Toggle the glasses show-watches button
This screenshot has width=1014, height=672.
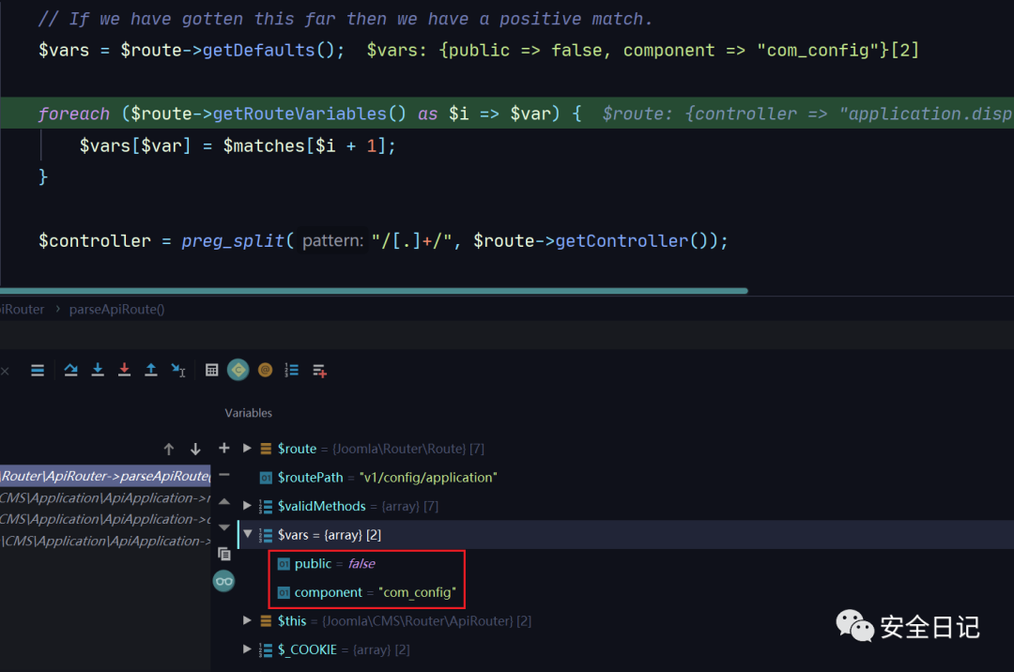pyautogui.click(x=223, y=582)
